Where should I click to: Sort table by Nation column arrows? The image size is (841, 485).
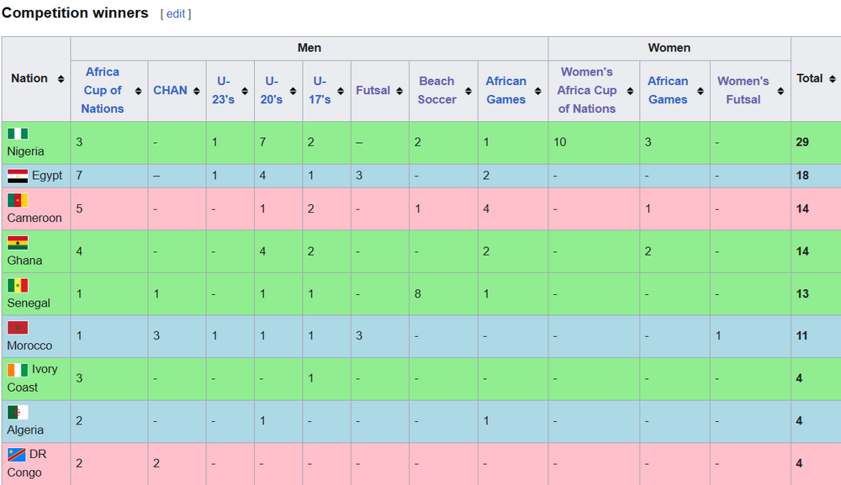tap(61, 79)
